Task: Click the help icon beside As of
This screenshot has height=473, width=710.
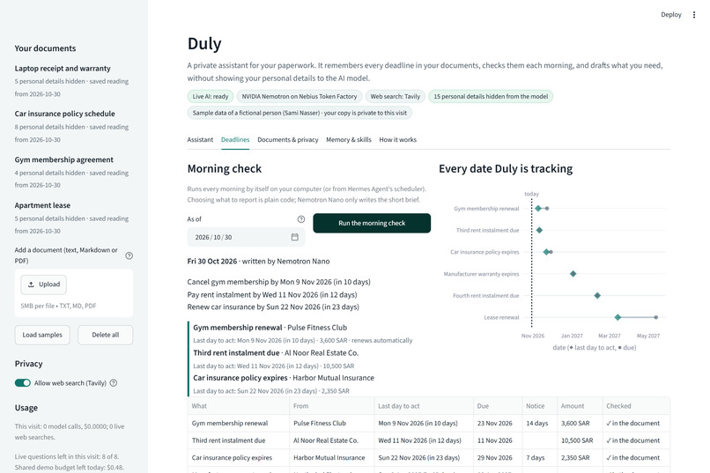Action: click(301, 219)
